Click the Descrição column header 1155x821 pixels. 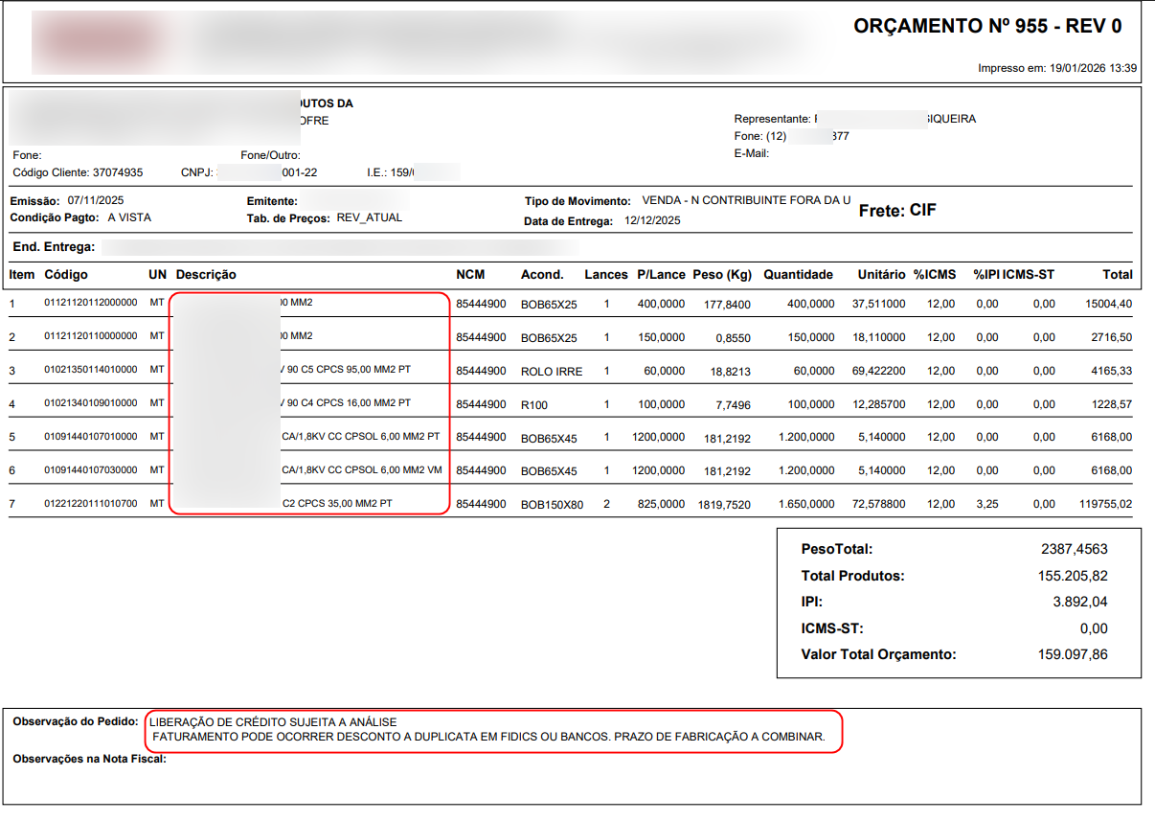[206, 275]
